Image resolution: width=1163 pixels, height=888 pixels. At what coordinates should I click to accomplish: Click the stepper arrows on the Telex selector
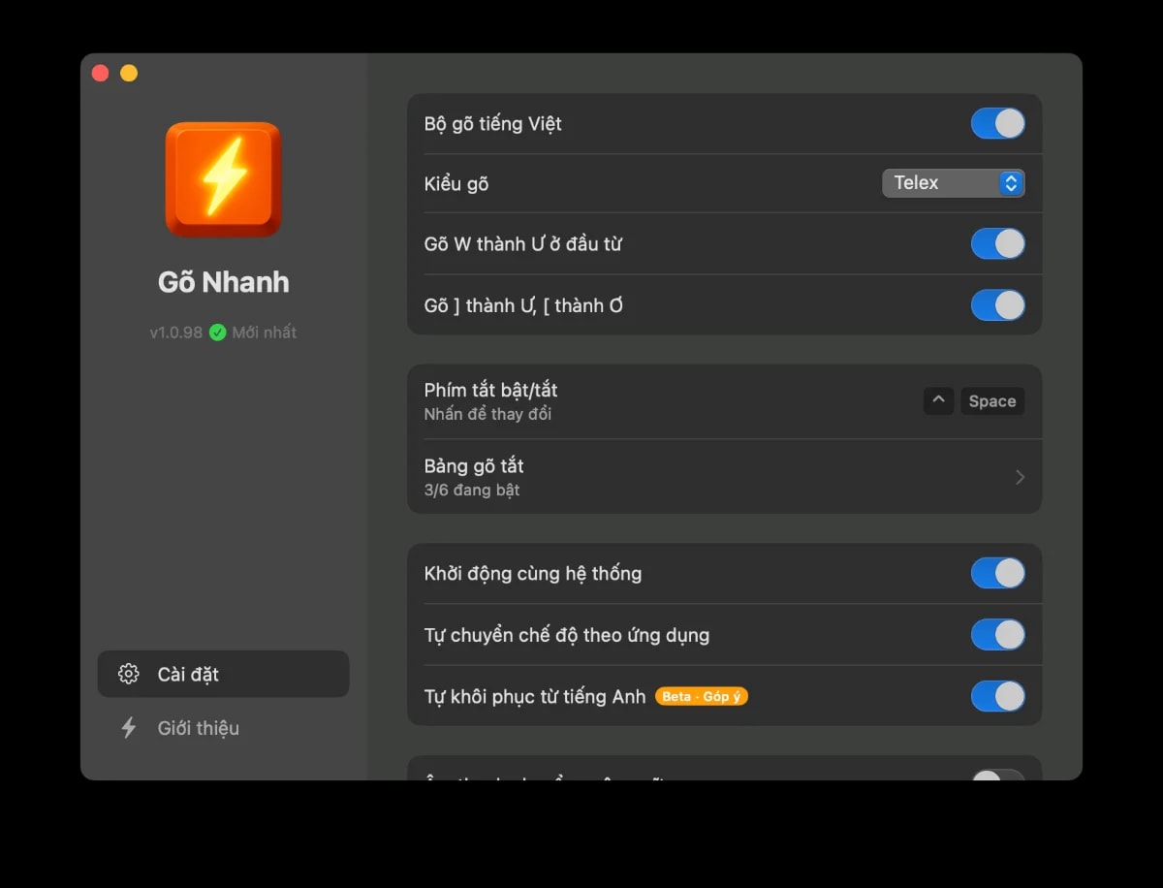(x=1011, y=182)
